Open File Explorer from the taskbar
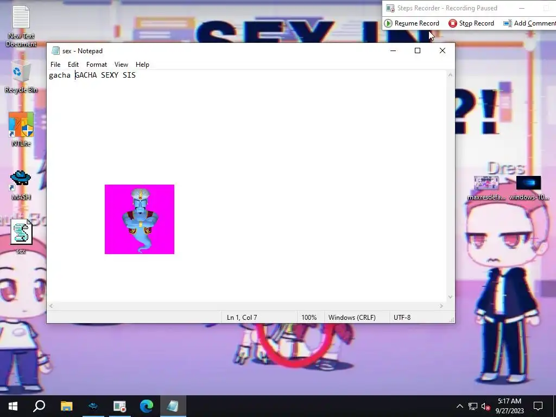This screenshot has height=417, width=556. (66, 406)
